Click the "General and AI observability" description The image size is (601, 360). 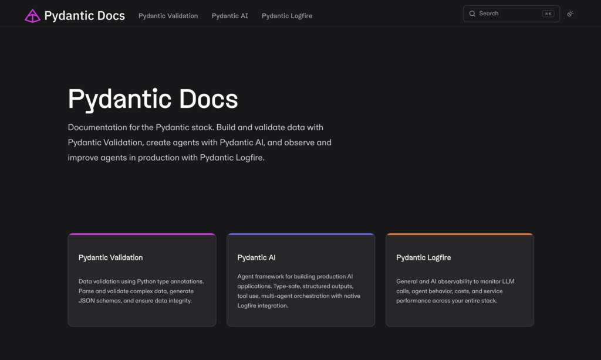click(x=455, y=291)
